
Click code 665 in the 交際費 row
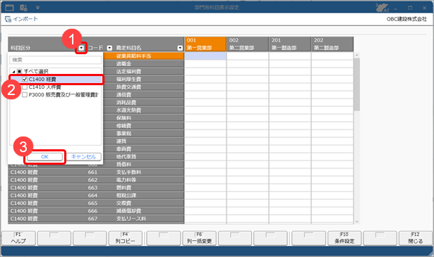[x=92, y=203]
